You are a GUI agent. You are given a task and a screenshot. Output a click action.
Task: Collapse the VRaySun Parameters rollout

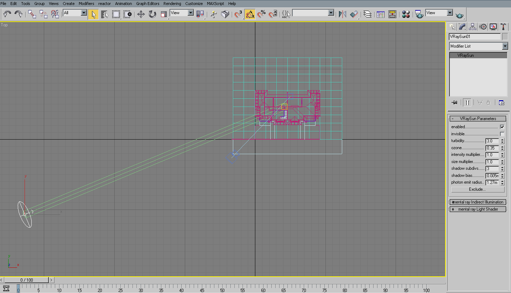click(478, 119)
